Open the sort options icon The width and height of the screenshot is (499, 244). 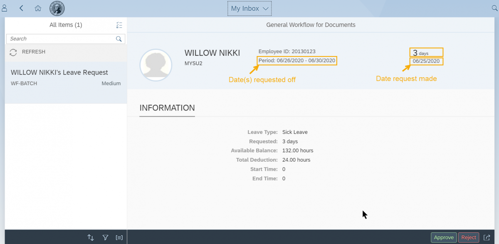point(91,237)
